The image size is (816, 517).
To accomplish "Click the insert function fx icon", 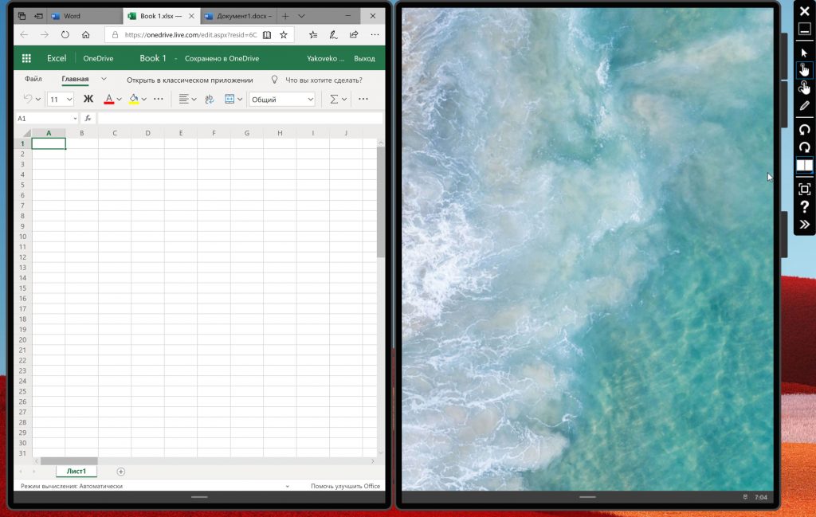I will pos(88,118).
